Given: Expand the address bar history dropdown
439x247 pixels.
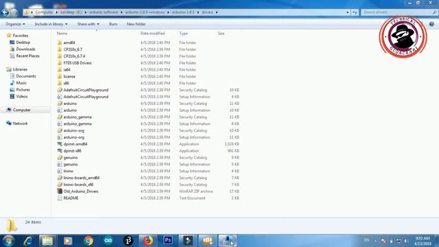Looking at the screenshot, I should click(x=348, y=12).
